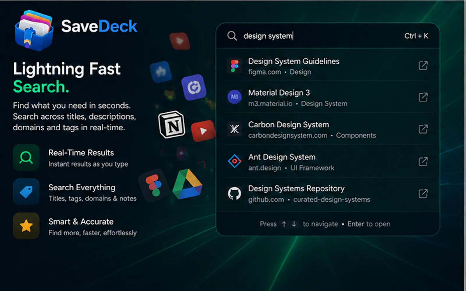Click the floating Figma logo near Drive
The height and width of the screenshot is (291, 466).
154,185
